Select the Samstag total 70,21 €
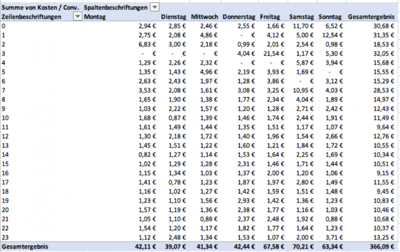 tap(303, 247)
